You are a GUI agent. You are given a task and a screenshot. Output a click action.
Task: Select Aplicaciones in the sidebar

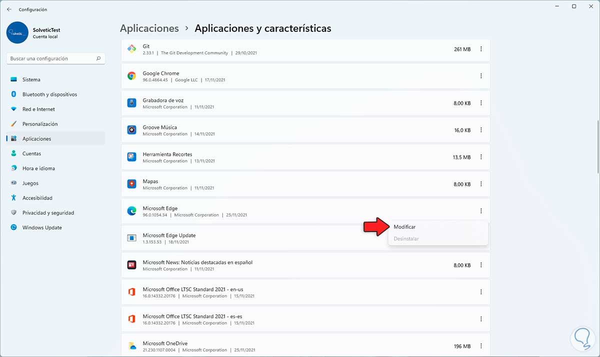[x=55, y=138]
